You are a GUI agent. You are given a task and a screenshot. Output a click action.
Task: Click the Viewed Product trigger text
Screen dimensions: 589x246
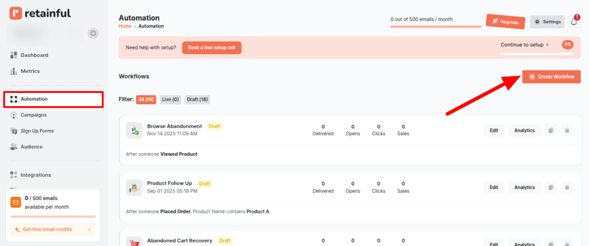click(x=179, y=154)
